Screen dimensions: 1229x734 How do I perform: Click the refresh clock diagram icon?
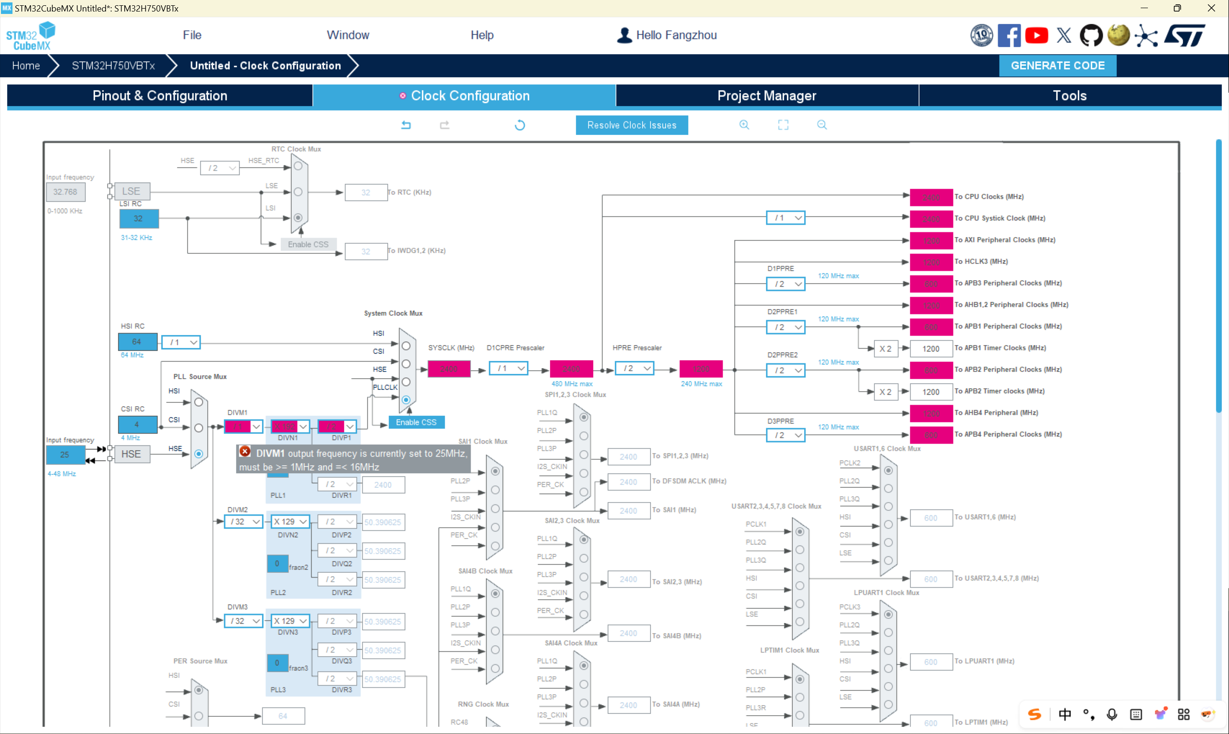519,125
